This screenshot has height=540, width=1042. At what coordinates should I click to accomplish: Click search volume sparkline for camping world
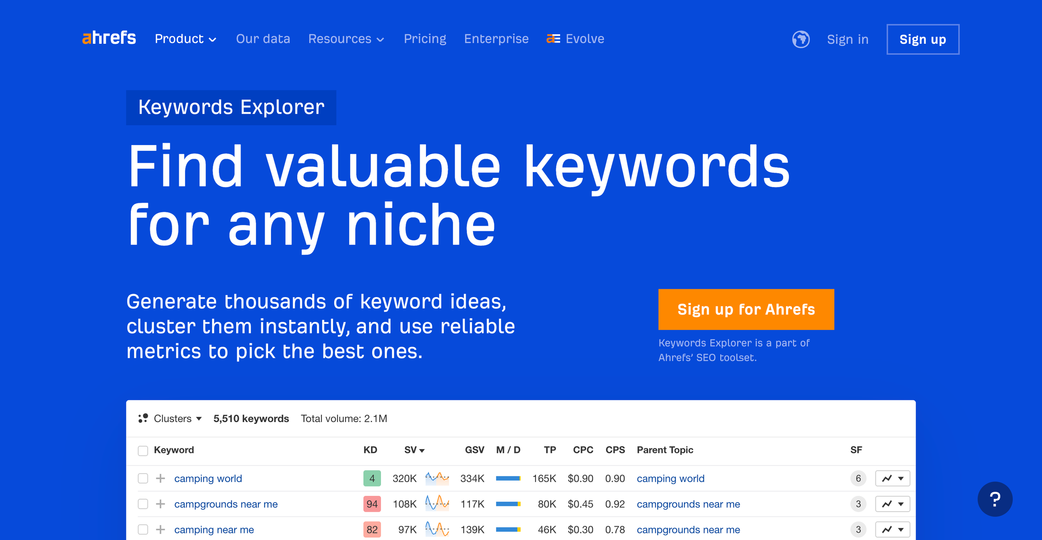tap(437, 478)
